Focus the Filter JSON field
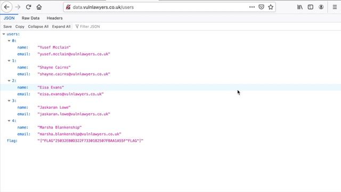Image resolution: width=341 pixels, height=192 pixels. (90, 27)
